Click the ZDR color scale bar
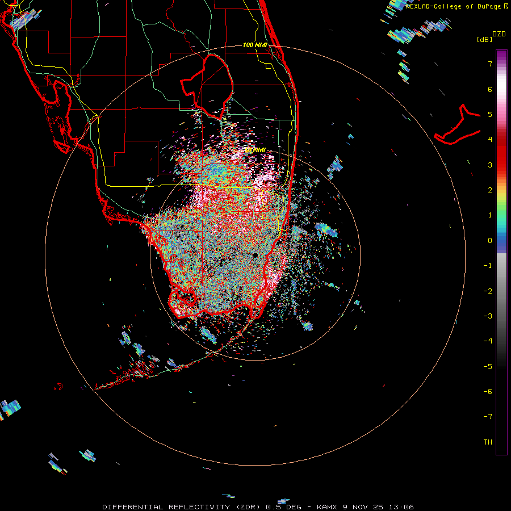This screenshot has width=511, height=511. 501,252
